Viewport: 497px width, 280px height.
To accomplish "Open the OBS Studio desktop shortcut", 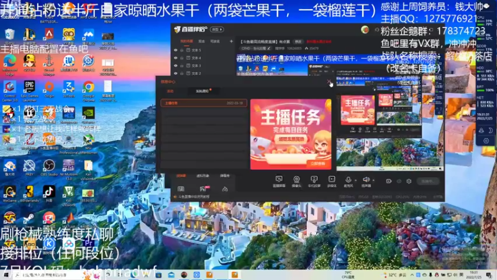I will click(49, 168).
